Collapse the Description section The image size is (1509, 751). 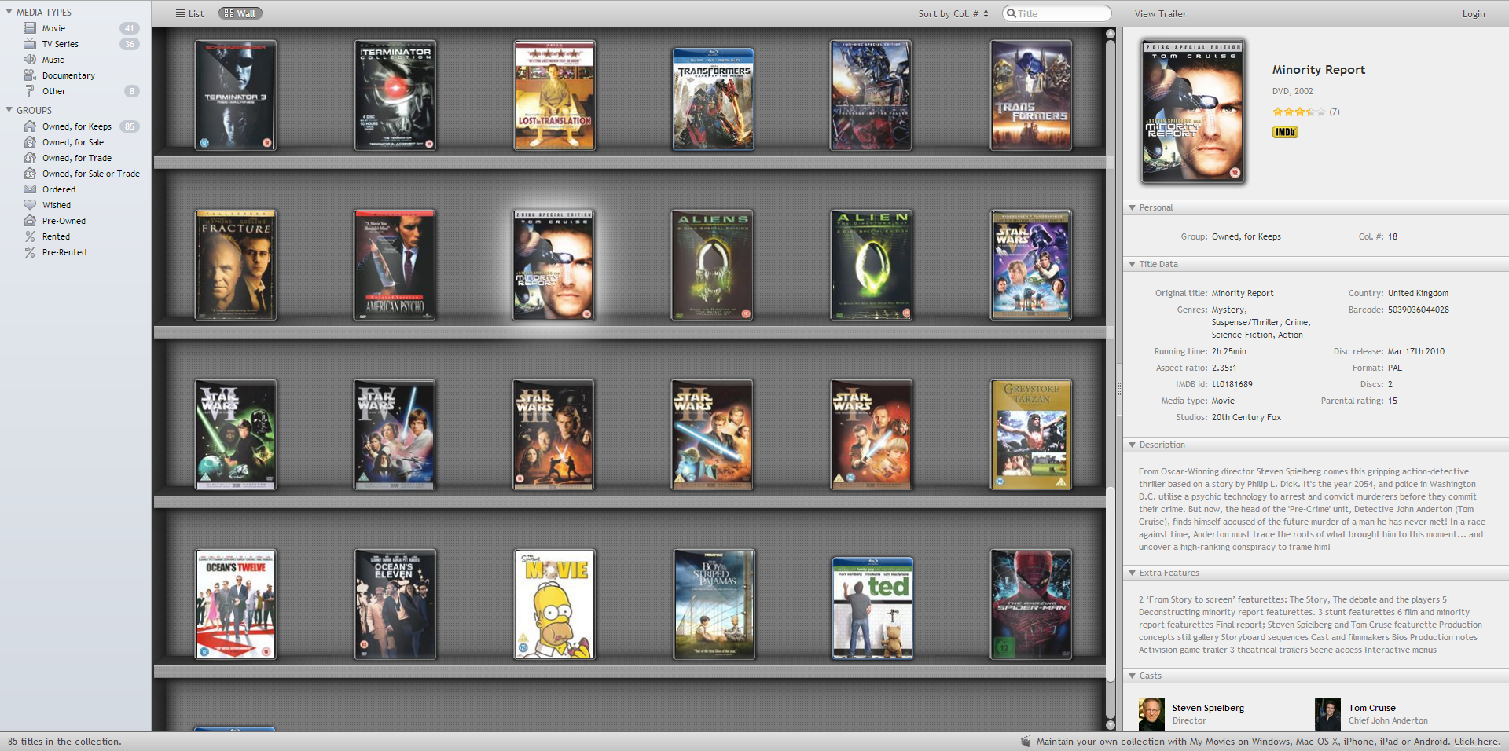coord(1132,445)
